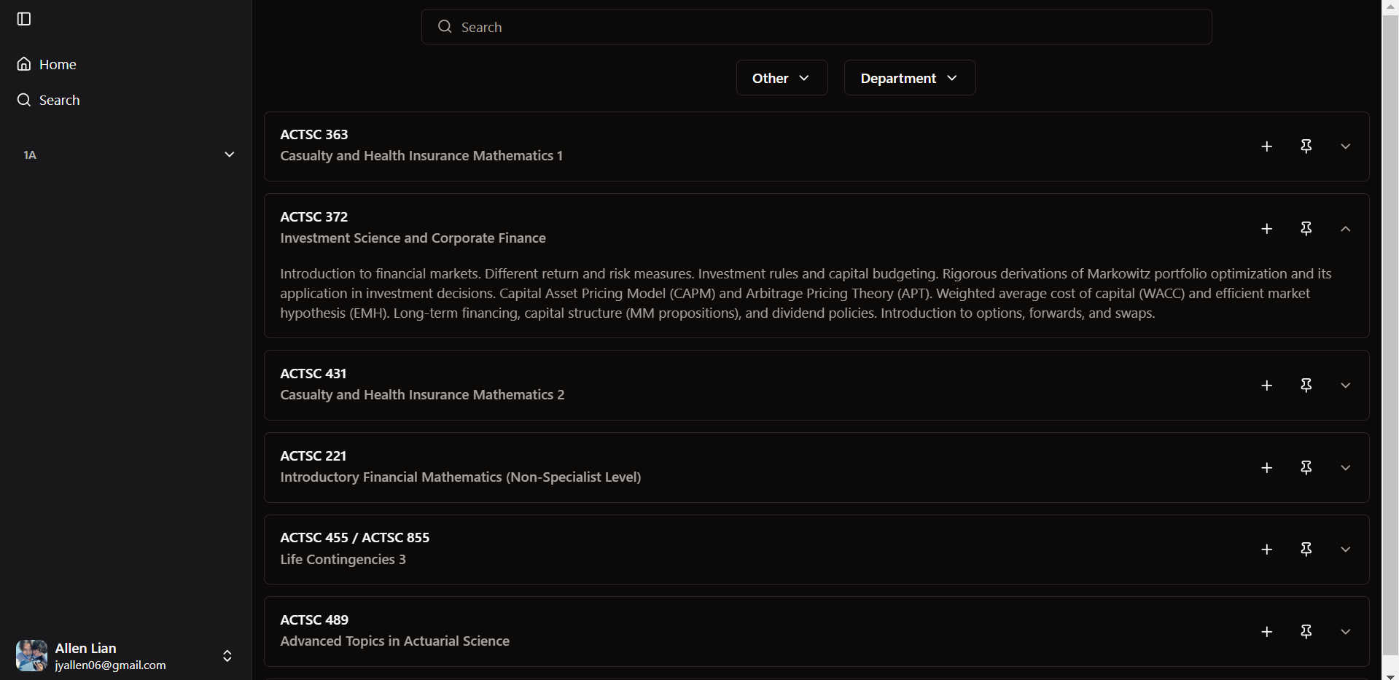Image resolution: width=1399 pixels, height=680 pixels.
Task: Pin the ACTSC 489 course
Action: (1306, 632)
